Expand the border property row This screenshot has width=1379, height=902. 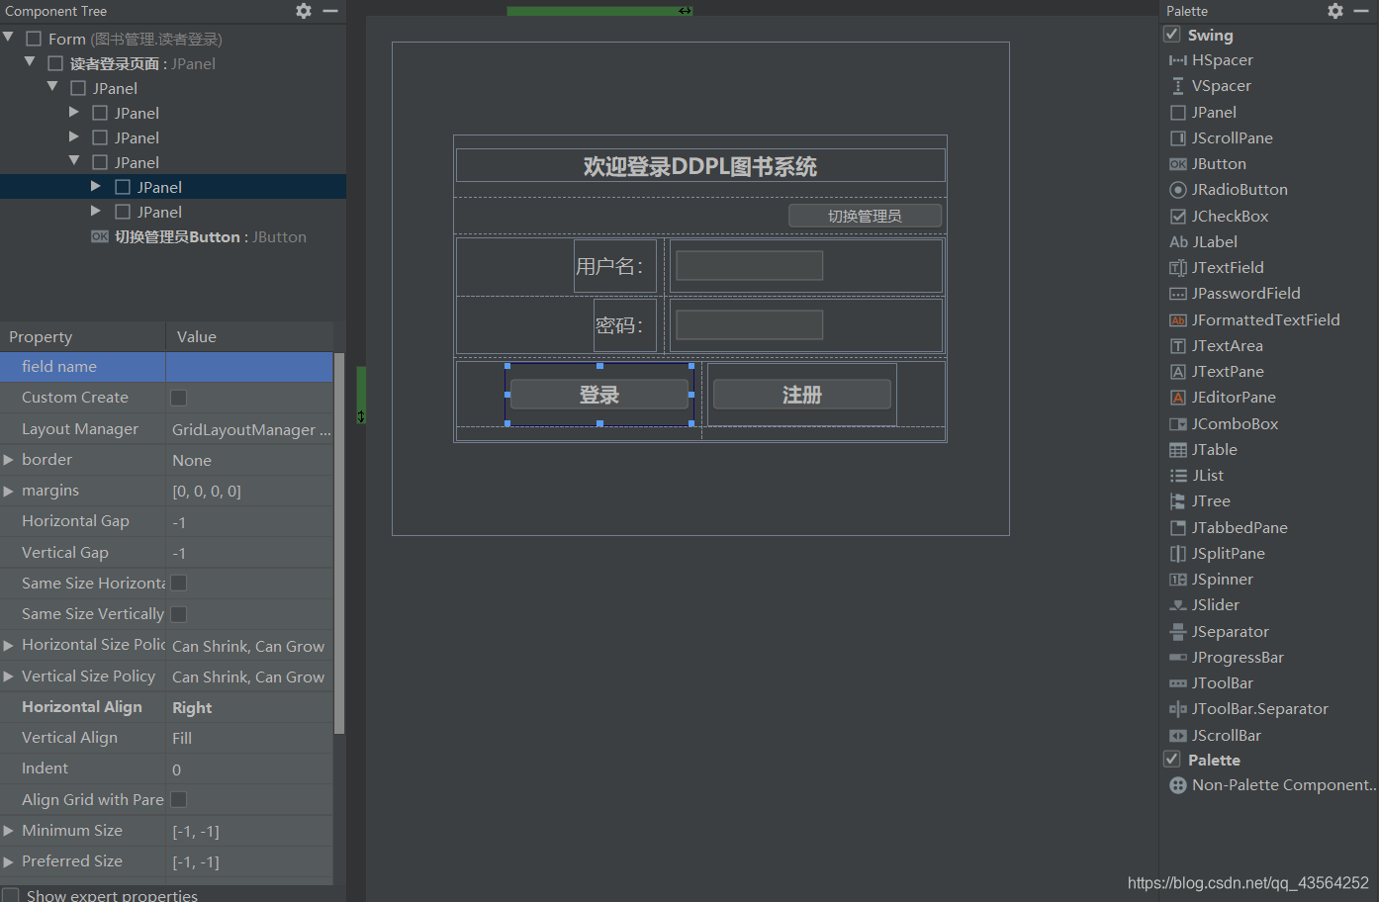[8, 460]
